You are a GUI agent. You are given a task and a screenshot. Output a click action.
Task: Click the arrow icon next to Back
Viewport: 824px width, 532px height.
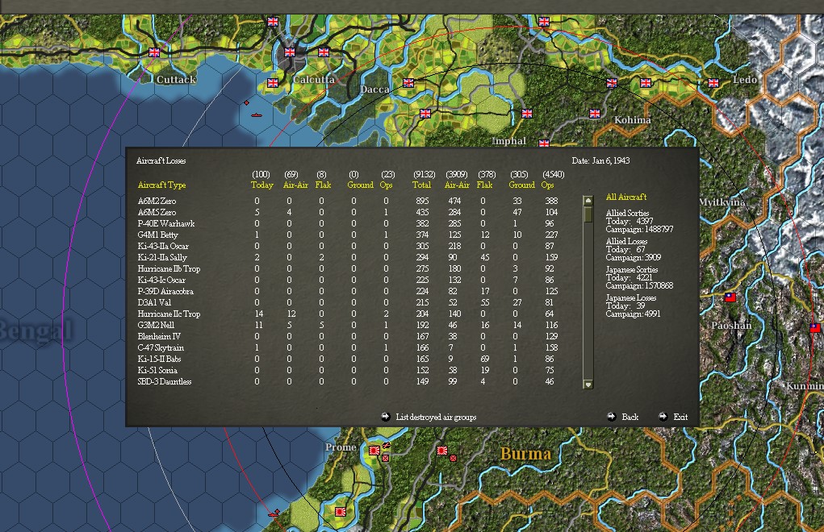(611, 417)
